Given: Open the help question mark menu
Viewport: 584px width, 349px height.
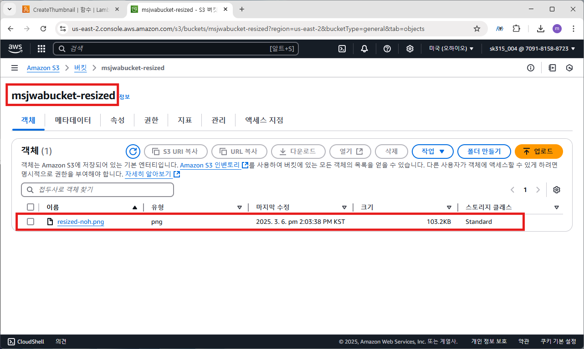Looking at the screenshot, I should (x=387, y=49).
